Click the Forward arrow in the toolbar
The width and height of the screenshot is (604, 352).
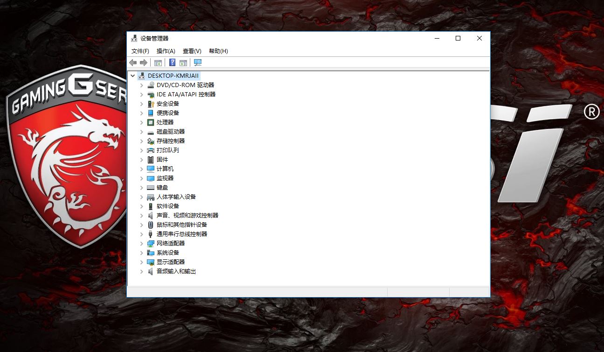[x=144, y=62]
